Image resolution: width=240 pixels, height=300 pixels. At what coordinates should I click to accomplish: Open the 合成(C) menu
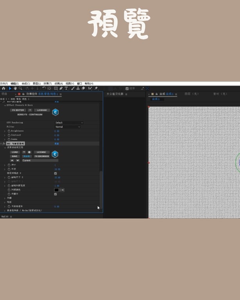pyautogui.click(x=26, y=84)
